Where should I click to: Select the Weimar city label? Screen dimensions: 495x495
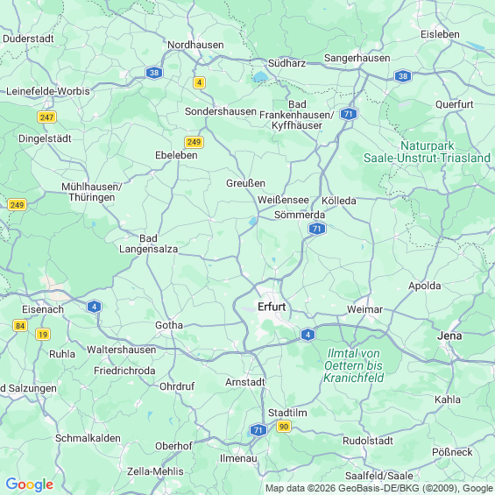pyautogui.click(x=364, y=309)
